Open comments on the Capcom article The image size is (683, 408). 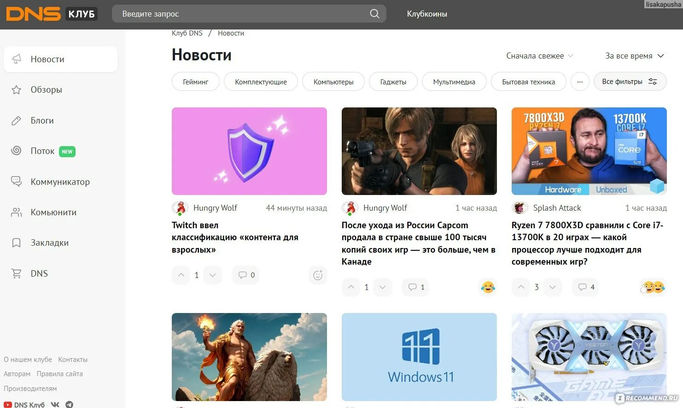point(416,287)
